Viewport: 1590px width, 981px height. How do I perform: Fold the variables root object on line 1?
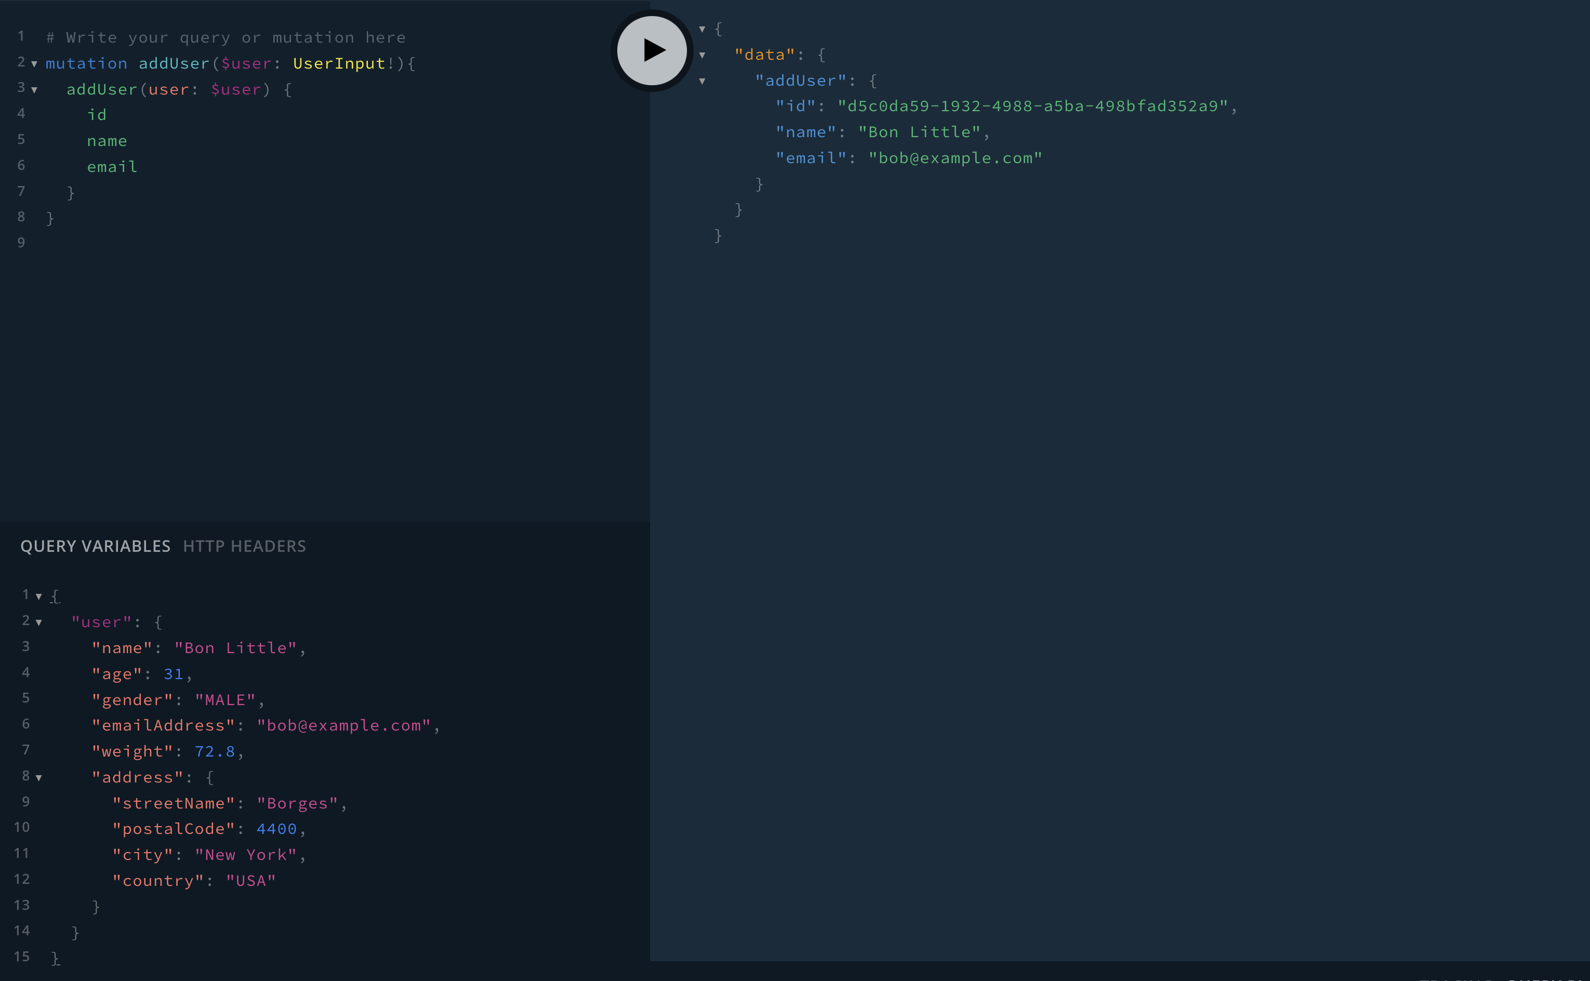click(x=39, y=596)
